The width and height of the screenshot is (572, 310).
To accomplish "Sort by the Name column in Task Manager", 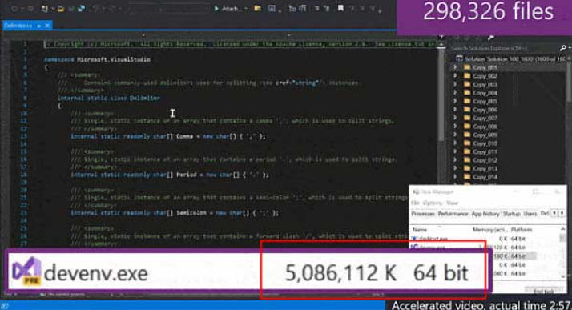I will (x=420, y=230).
